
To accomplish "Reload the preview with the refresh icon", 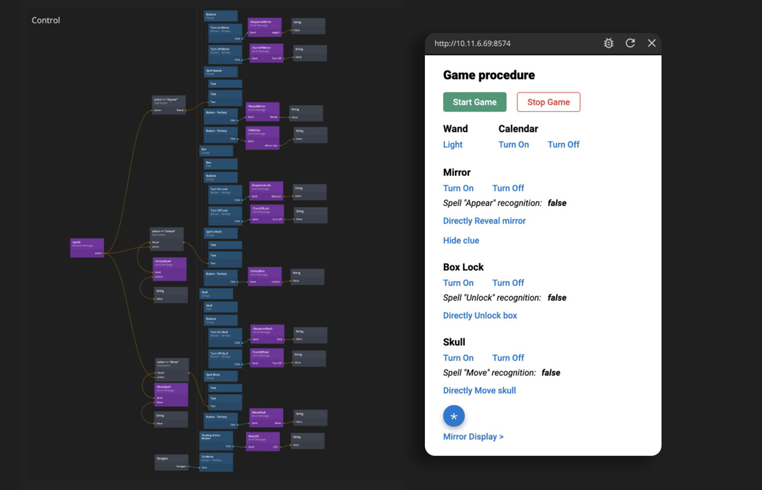I will 630,43.
